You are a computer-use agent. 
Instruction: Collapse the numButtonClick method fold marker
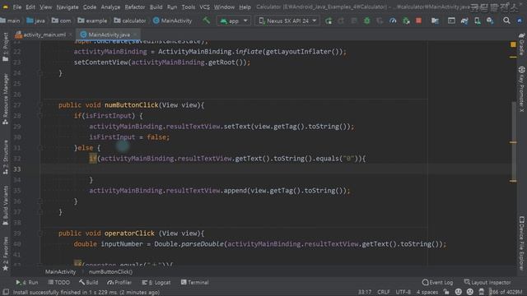(x=40, y=105)
